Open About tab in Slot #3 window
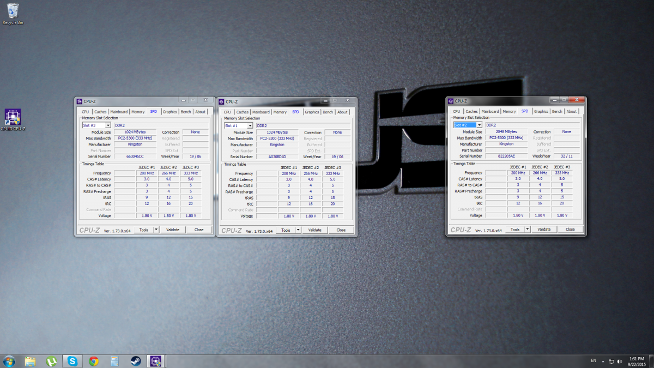654x368 pixels. coord(201,112)
